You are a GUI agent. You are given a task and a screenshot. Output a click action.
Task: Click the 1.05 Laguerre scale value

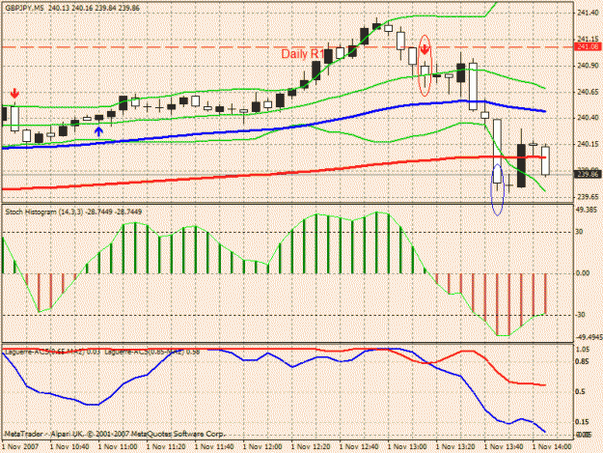pyautogui.click(x=583, y=349)
